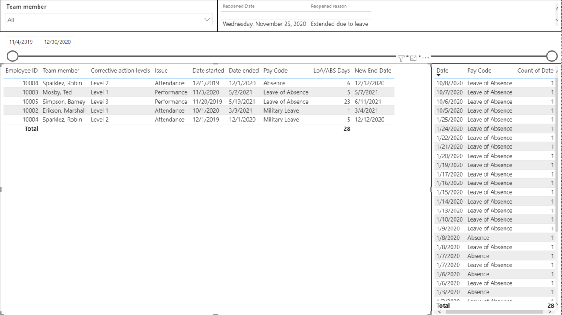Select the Level 3 cell

[x=100, y=102]
